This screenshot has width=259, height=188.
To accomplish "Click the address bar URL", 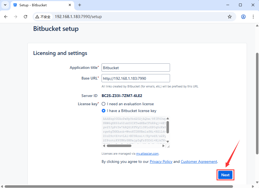I will click(78, 17).
